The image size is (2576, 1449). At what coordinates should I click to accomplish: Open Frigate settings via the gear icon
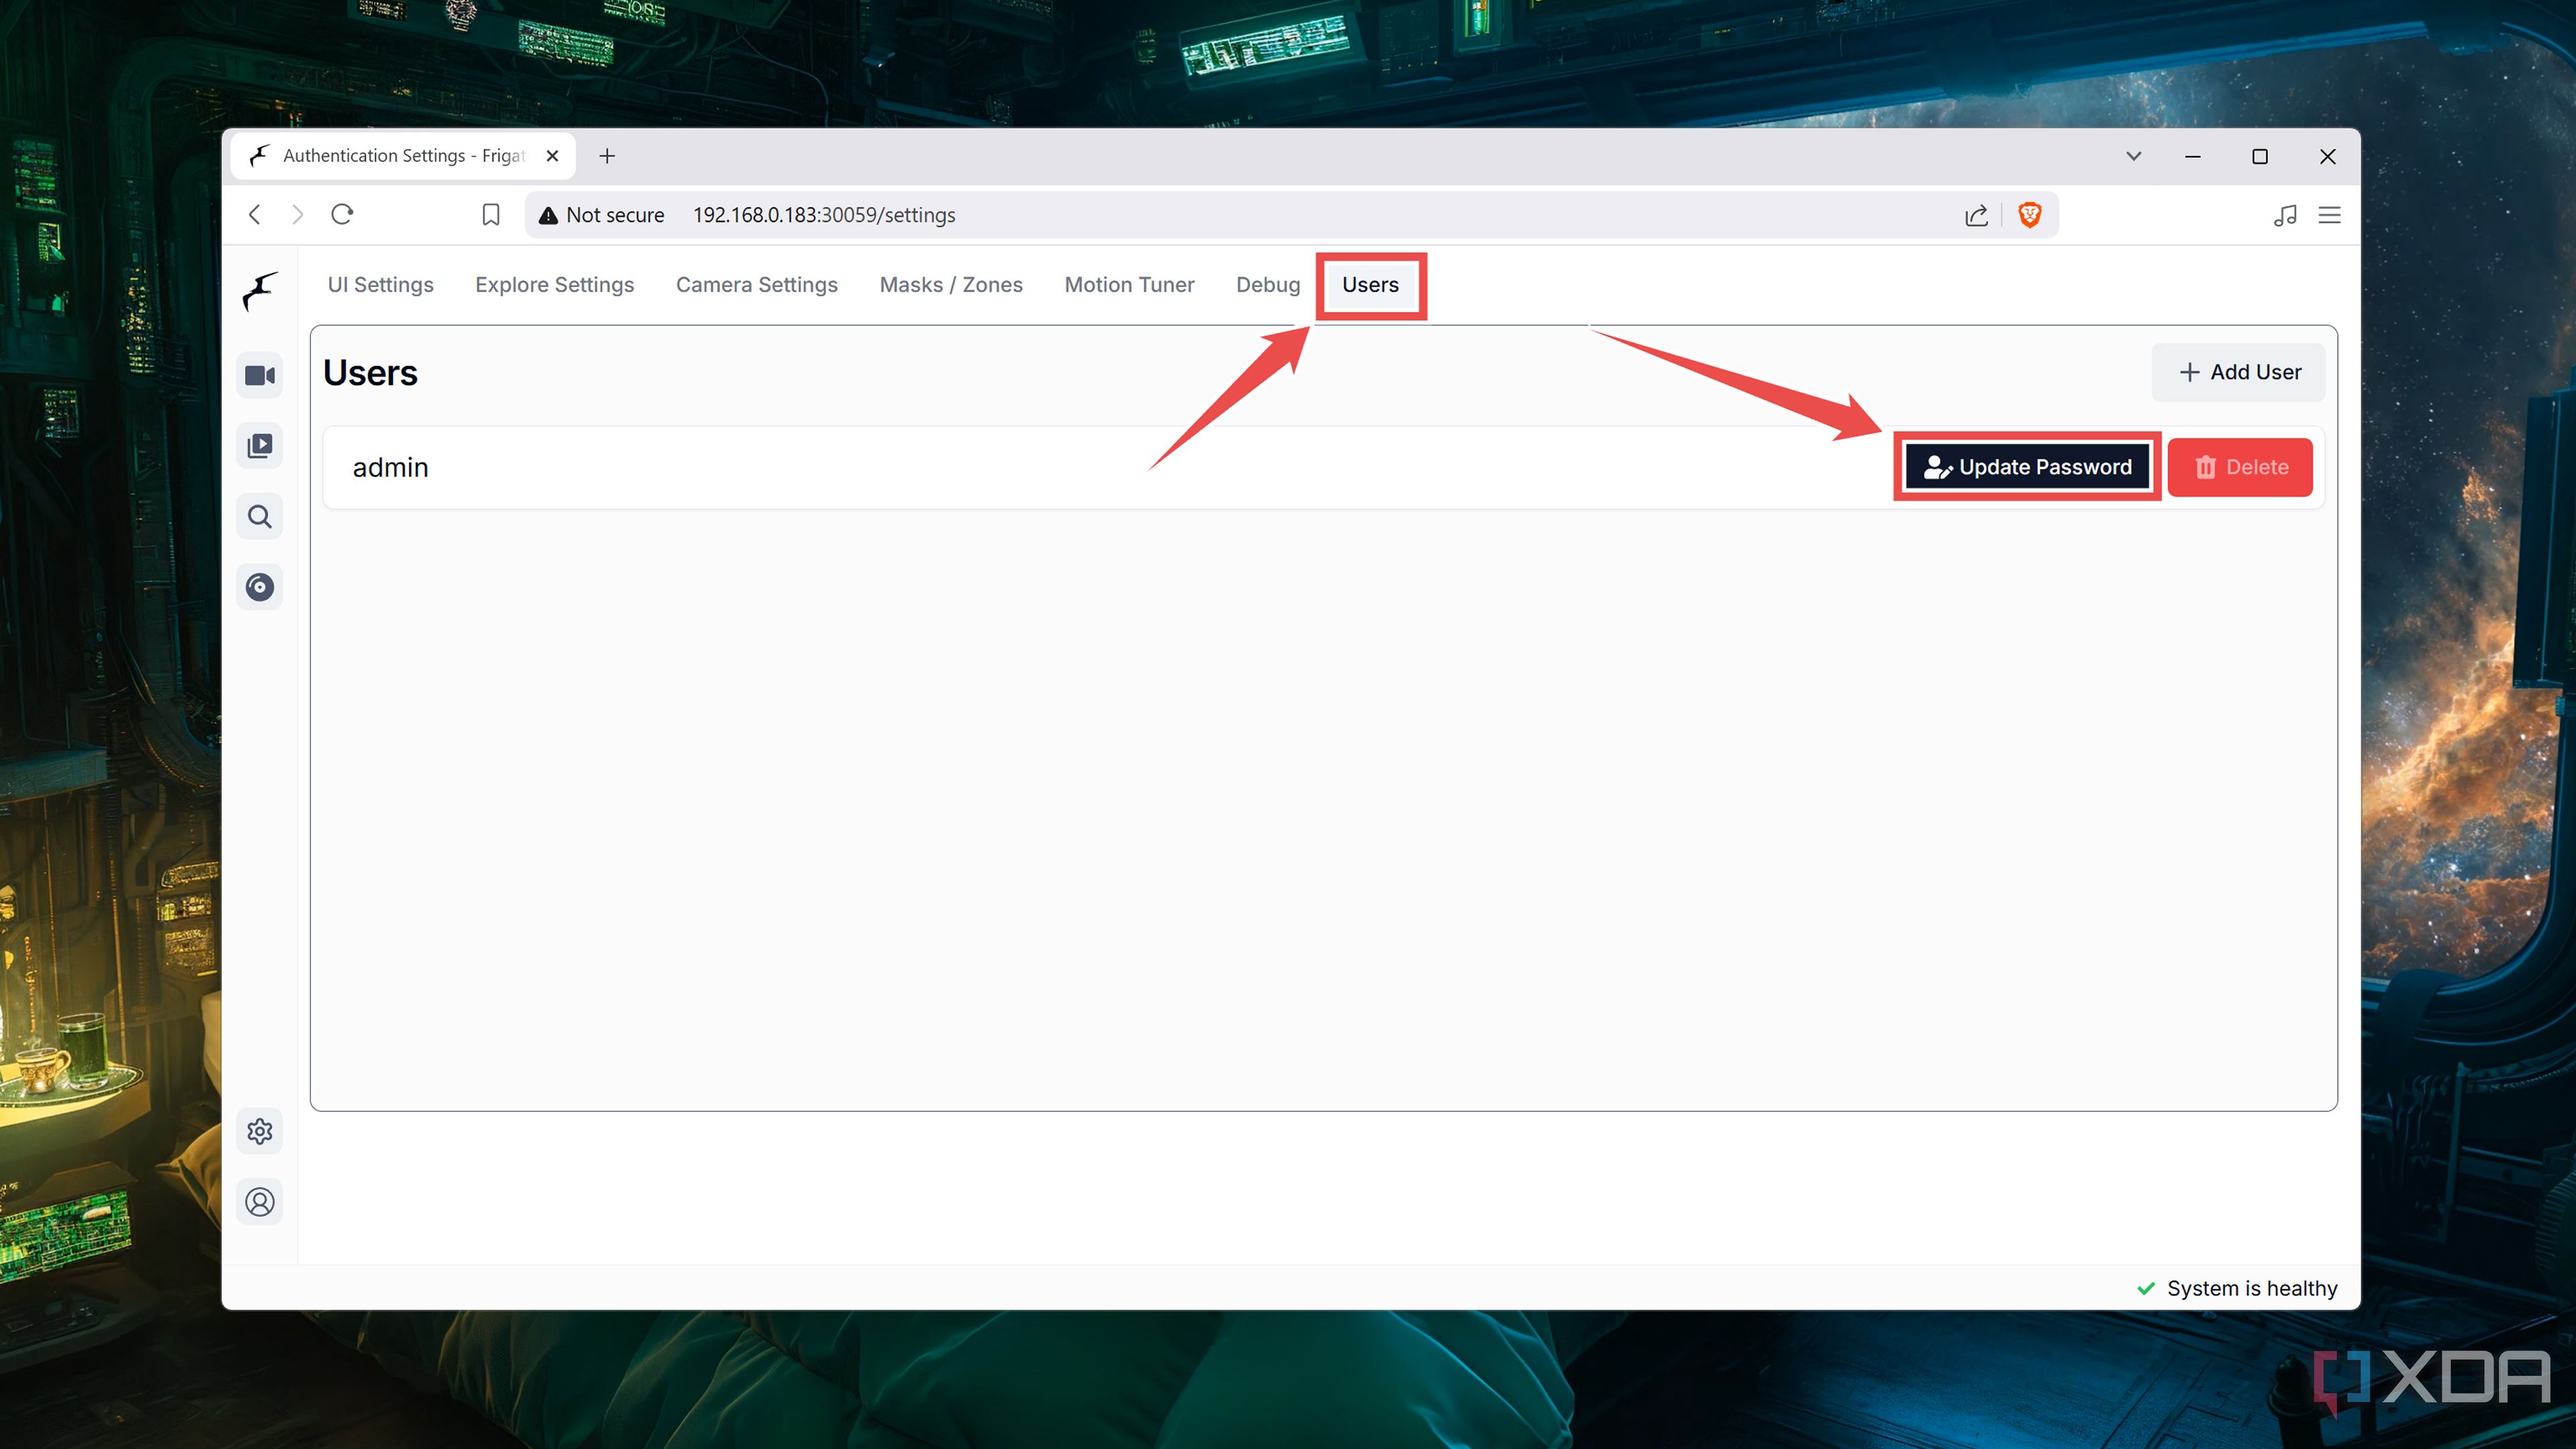pyautogui.click(x=259, y=1131)
